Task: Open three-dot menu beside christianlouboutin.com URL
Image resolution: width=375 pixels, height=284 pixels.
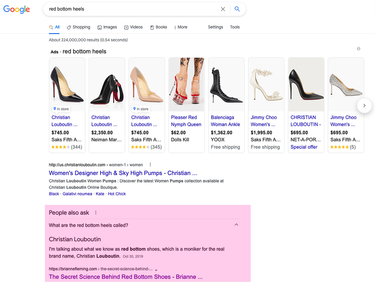Action: click(x=150, y=165)
